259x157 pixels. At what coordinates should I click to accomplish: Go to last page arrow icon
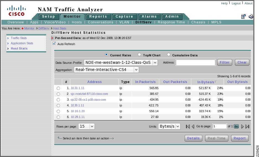pyautogui.click(x=247, y=126)
